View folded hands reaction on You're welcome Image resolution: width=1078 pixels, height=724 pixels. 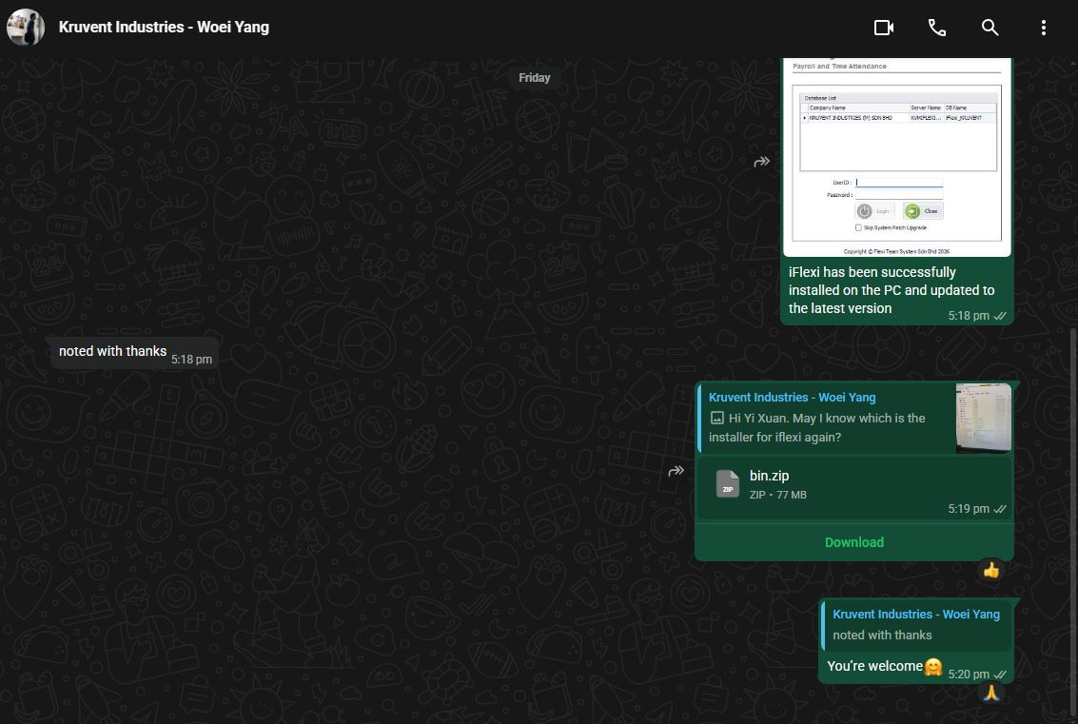click(990, 693)
